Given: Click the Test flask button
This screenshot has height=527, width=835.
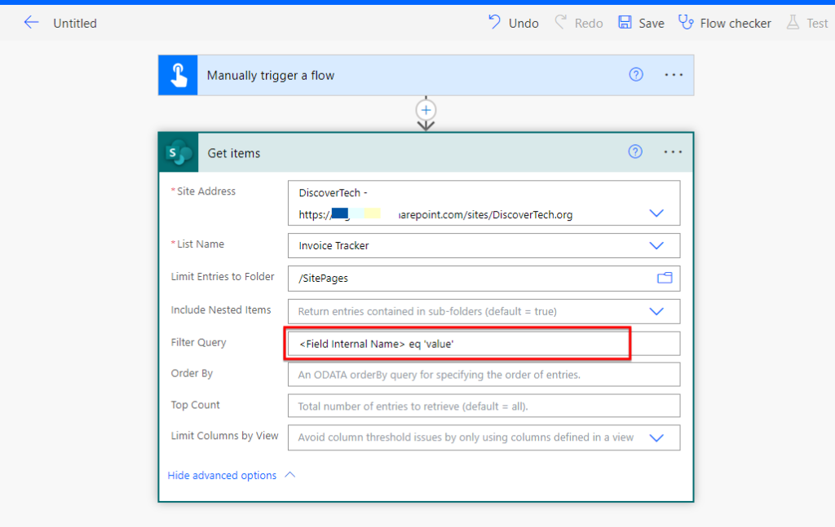Looking at the screenshot, I should point(807,23).
